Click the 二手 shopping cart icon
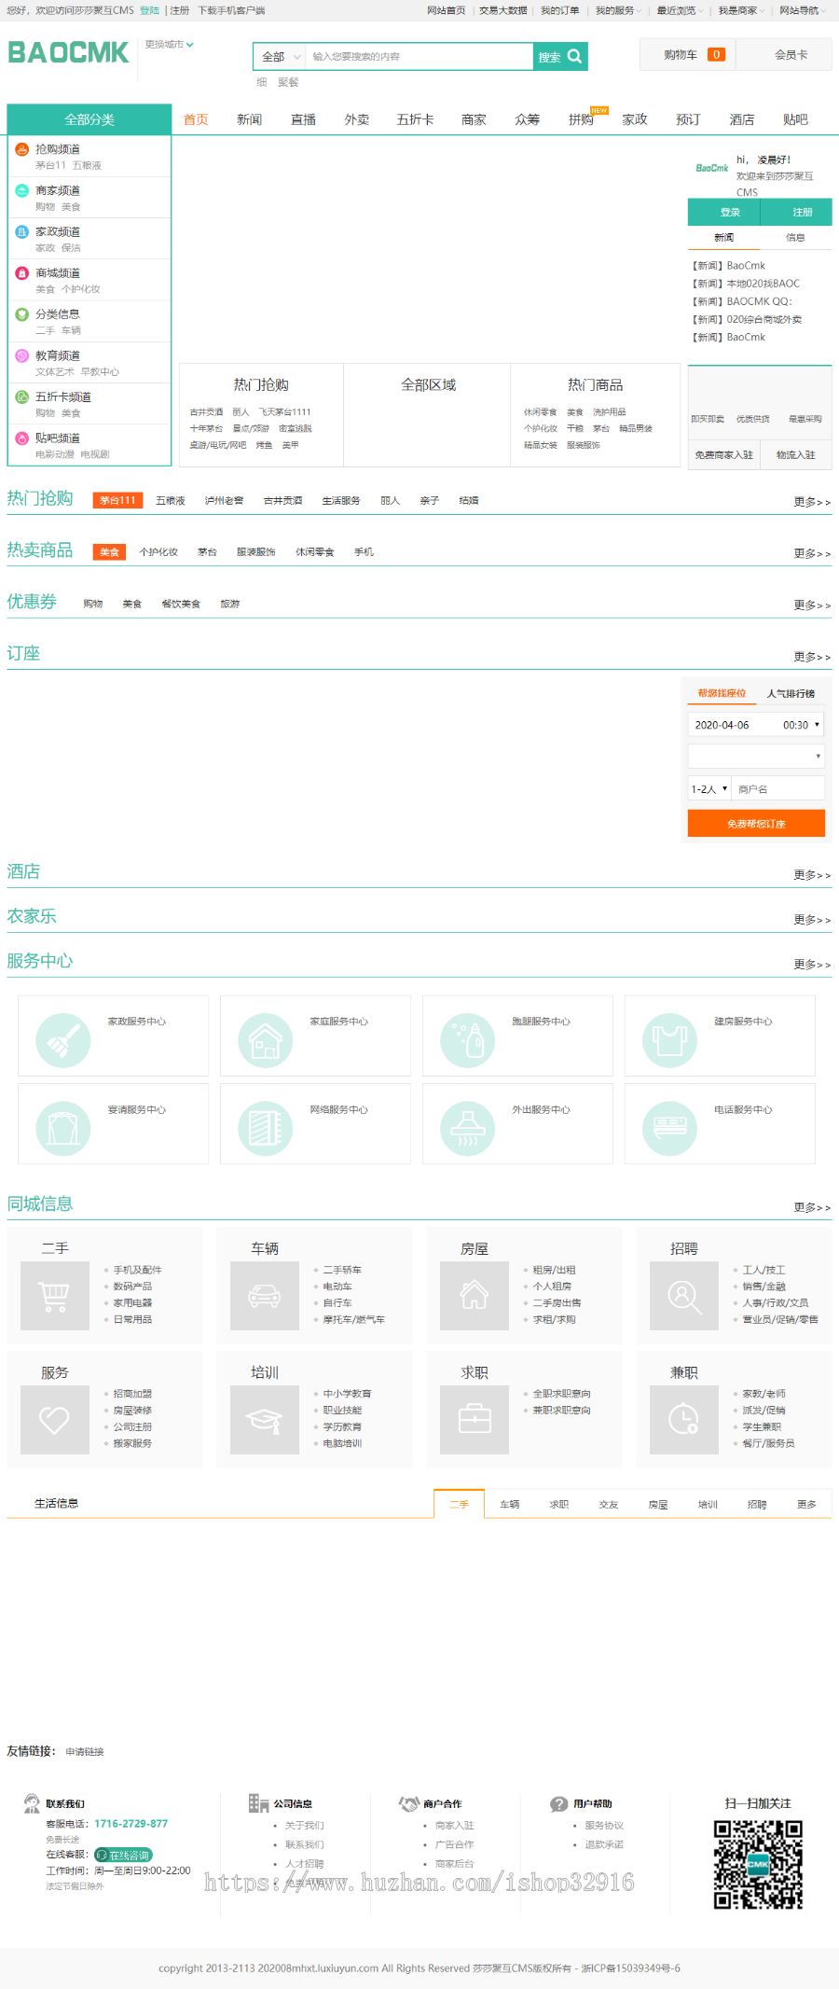Viewport: 839px width, 1989px height. coord(55,1296)
